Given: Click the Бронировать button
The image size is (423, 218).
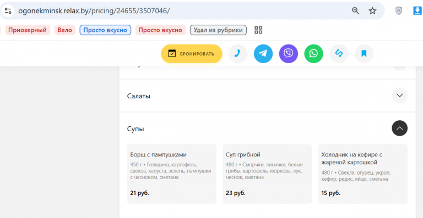Looking at the screenshot, I should tap(192, 54).
